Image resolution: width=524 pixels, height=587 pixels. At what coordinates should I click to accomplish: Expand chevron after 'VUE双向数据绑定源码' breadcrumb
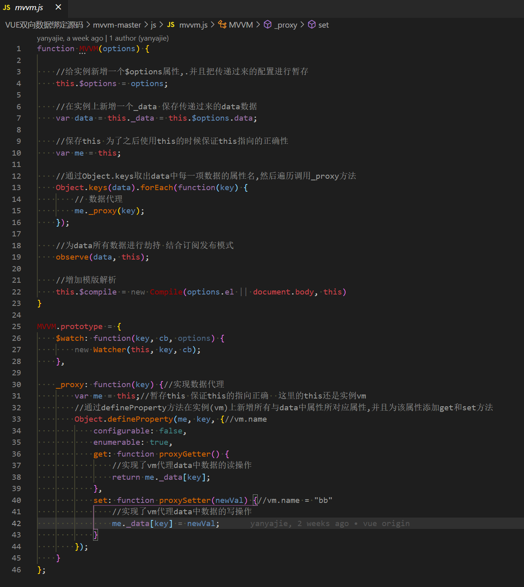tap(88, 25)
